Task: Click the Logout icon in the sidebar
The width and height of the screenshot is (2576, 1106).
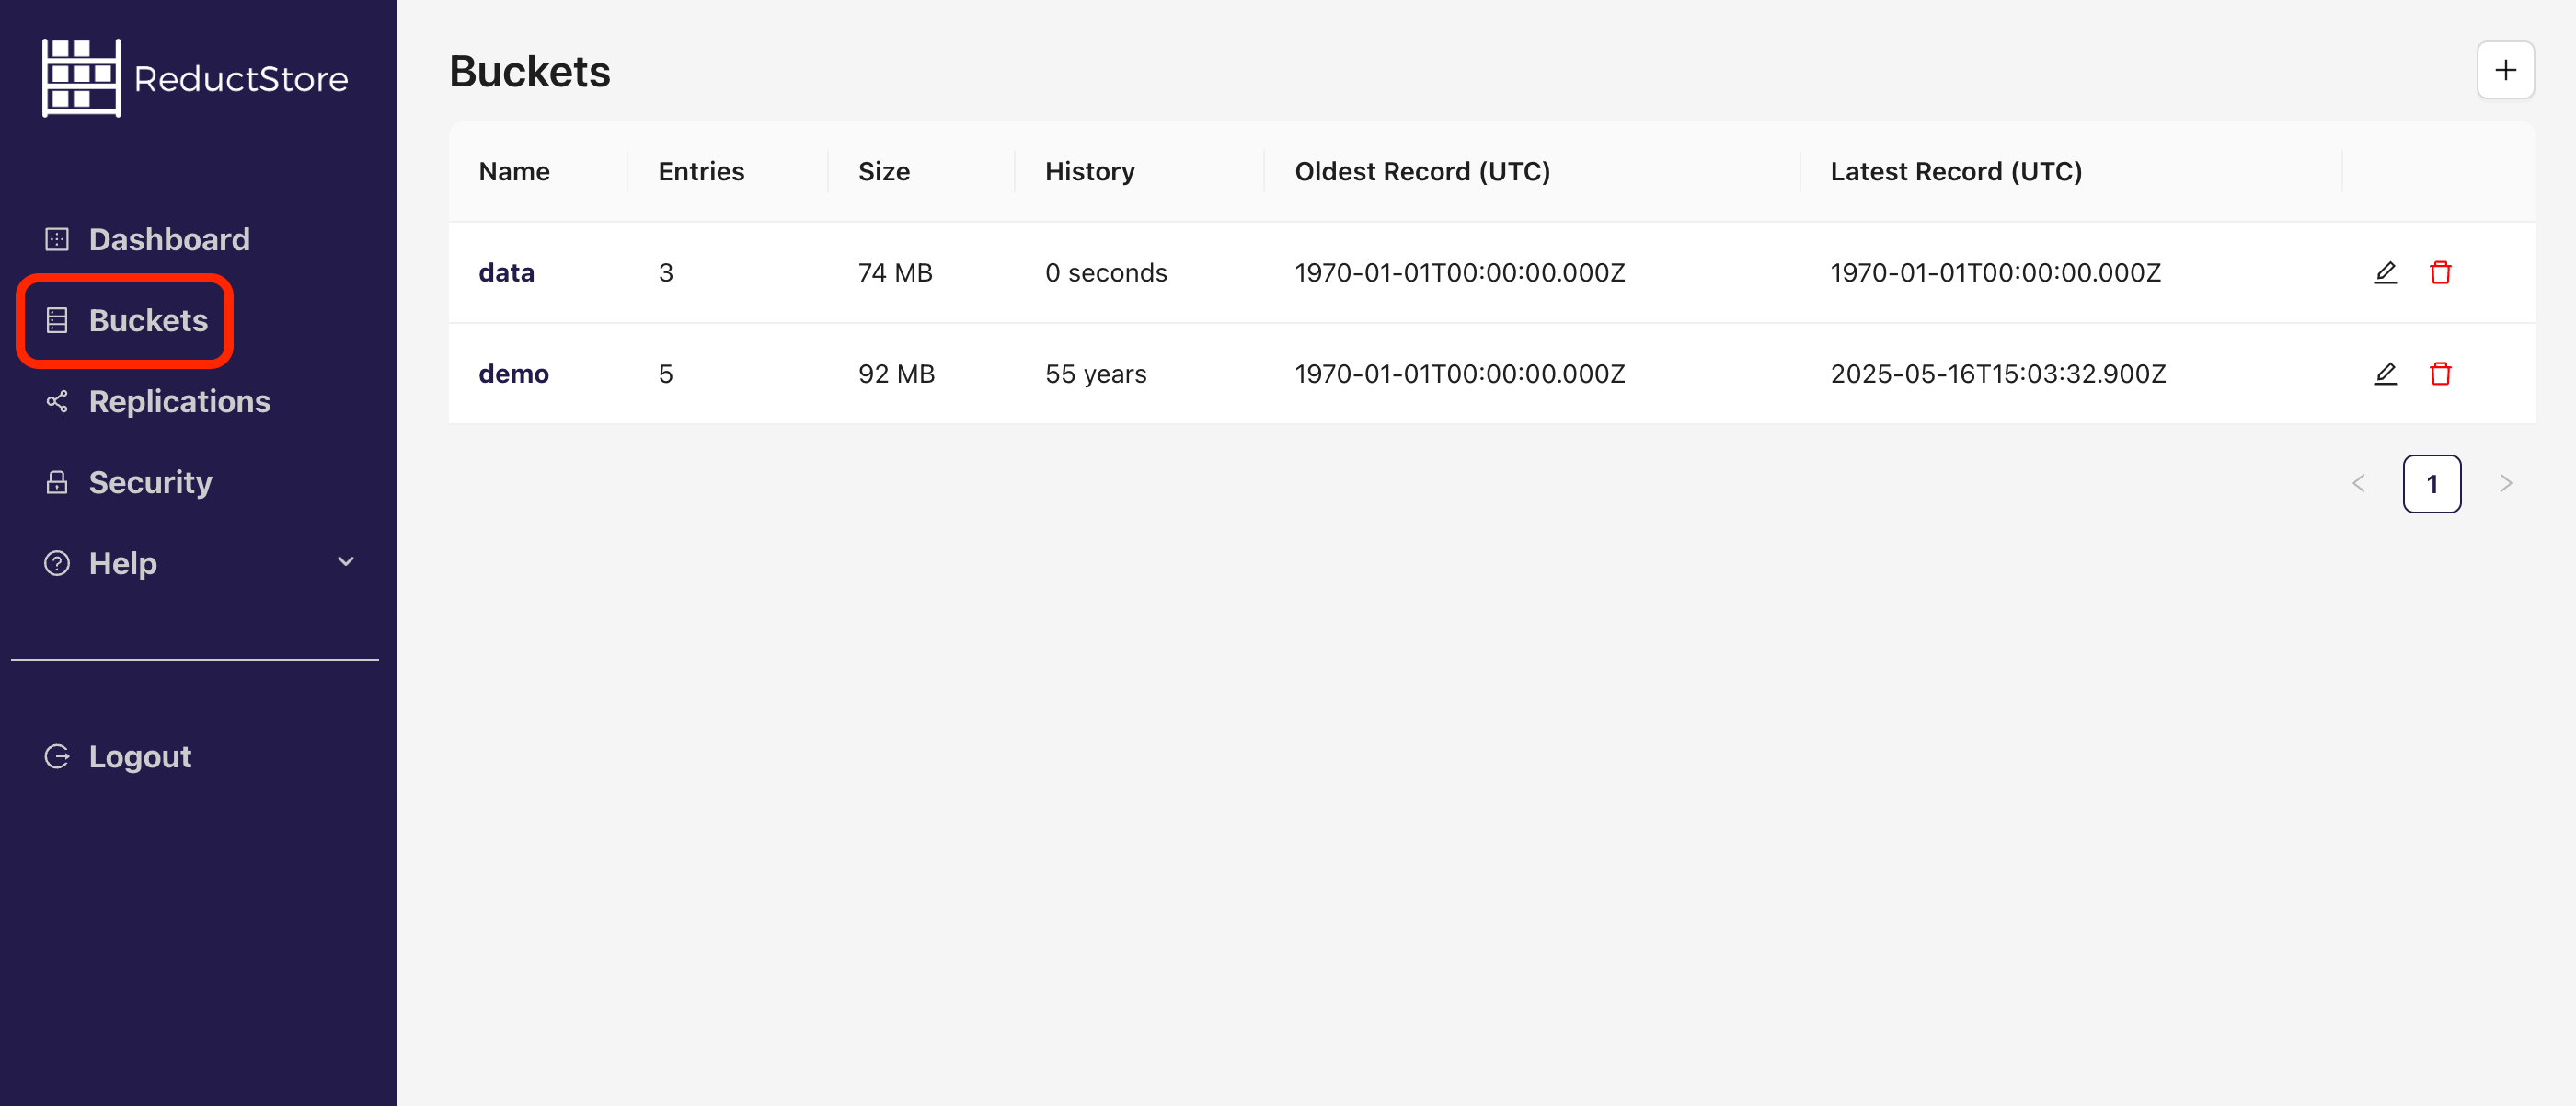Action: coord(56,755)
